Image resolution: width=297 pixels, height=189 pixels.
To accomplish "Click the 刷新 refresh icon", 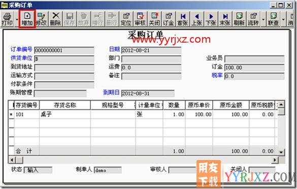I will click(x=239, y=19).
